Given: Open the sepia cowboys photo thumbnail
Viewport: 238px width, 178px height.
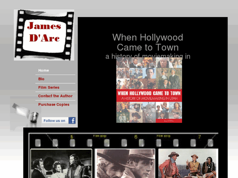Looking at the screenshot, I should pos(126,164).
